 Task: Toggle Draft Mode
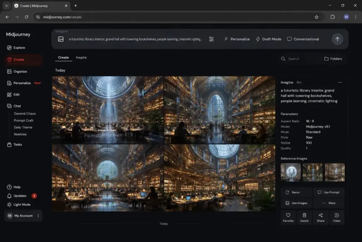[269, 39]
